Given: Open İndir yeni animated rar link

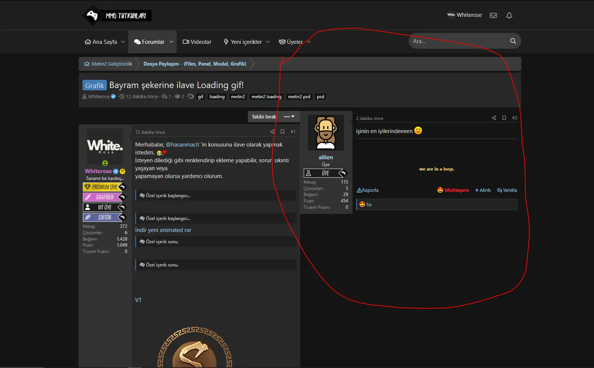Looking at the screenshot, I should [163, 230].
